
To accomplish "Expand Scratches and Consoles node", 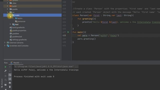I will (5, 46).
